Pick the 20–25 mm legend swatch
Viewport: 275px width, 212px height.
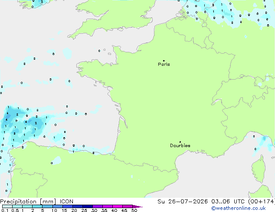tap(78, 206)
